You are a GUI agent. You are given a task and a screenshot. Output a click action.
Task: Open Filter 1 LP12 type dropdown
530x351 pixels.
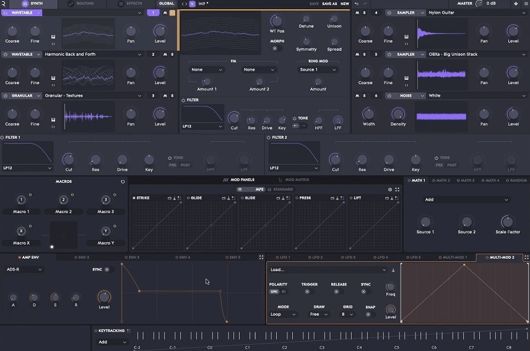[27, 168]
